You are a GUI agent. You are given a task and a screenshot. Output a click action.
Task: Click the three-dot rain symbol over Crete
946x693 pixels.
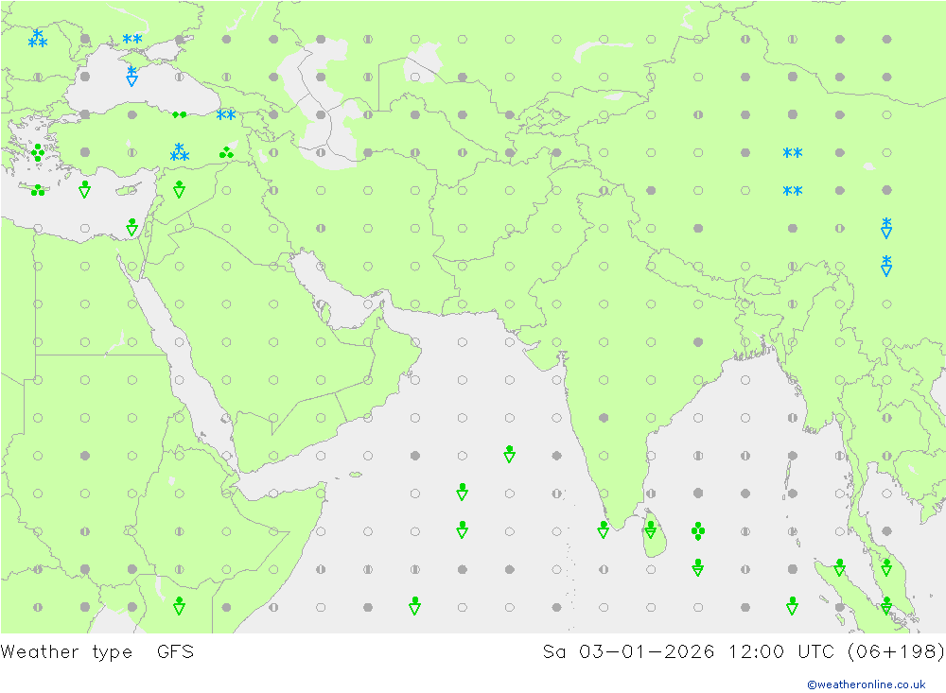38,191
